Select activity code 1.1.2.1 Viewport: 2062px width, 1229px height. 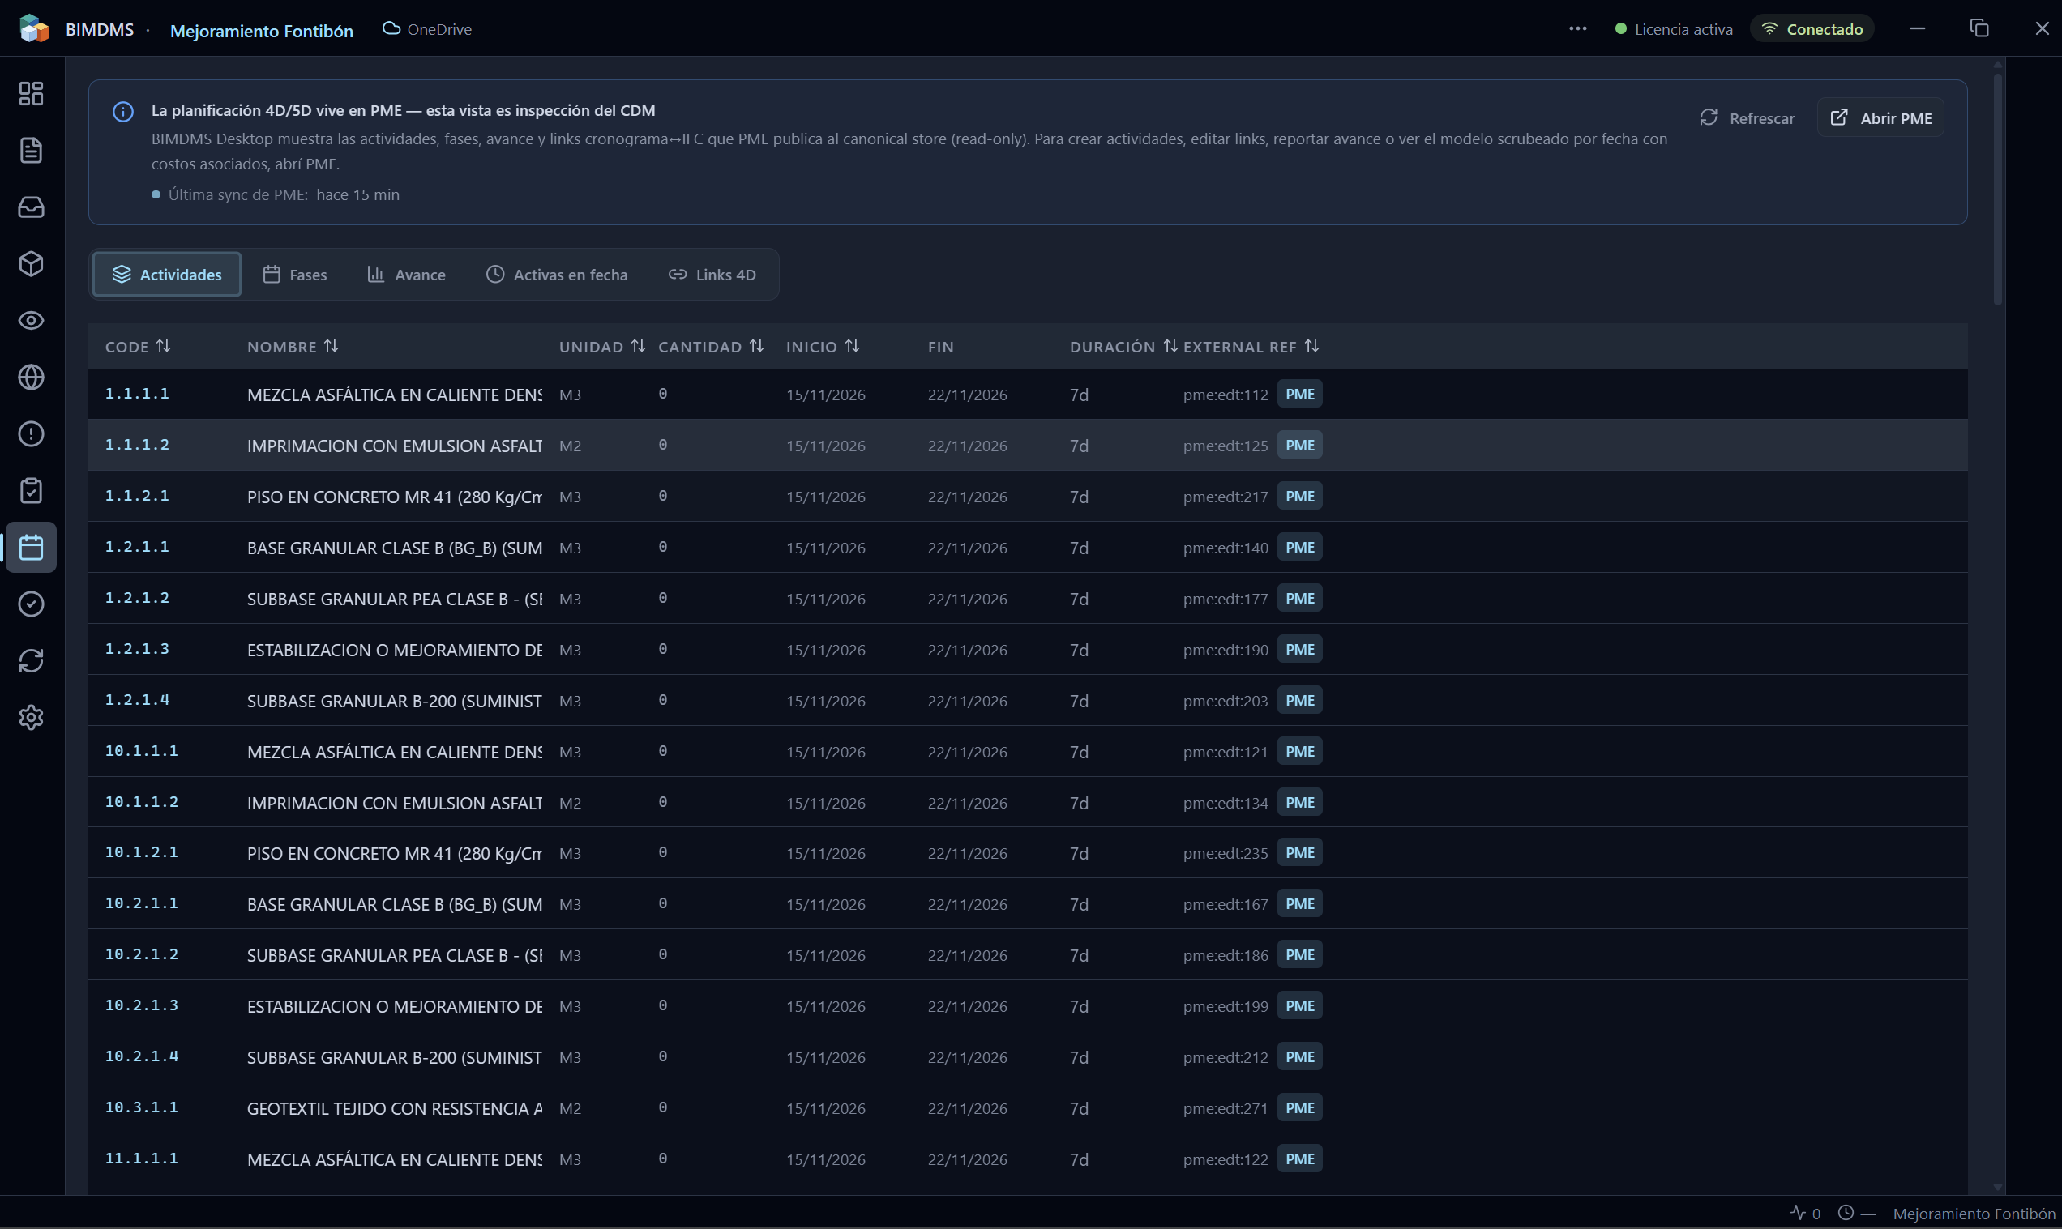point(137,495)
